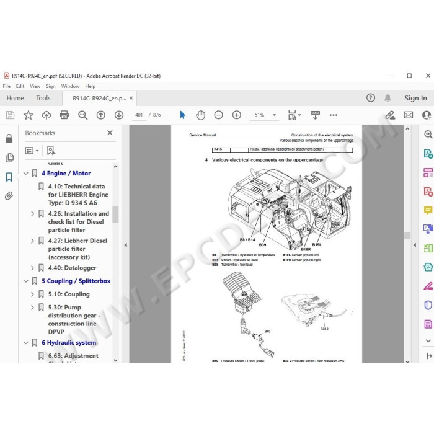Open the Comment tool in right pane

(428, 210)
